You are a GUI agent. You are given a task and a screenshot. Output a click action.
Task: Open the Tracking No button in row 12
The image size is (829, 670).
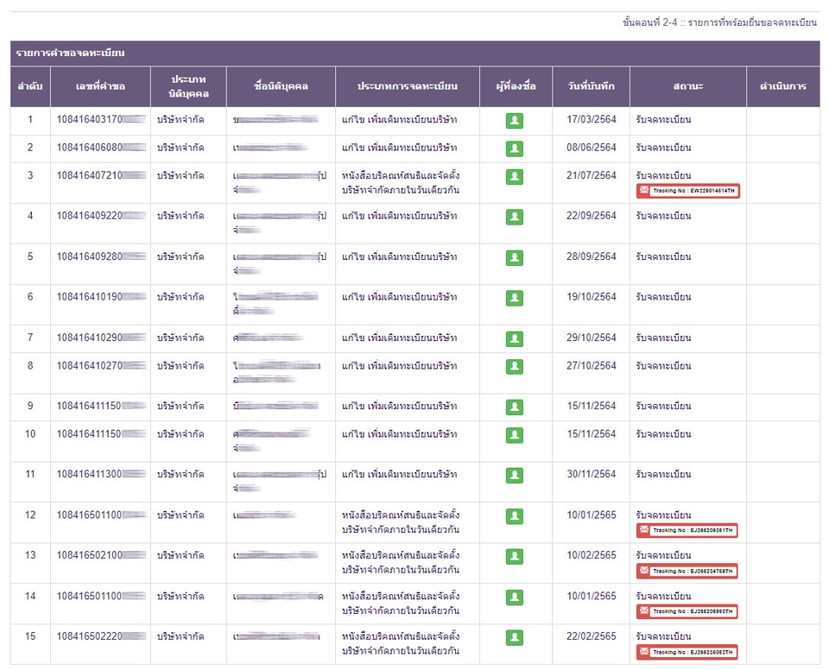[687, 530]
